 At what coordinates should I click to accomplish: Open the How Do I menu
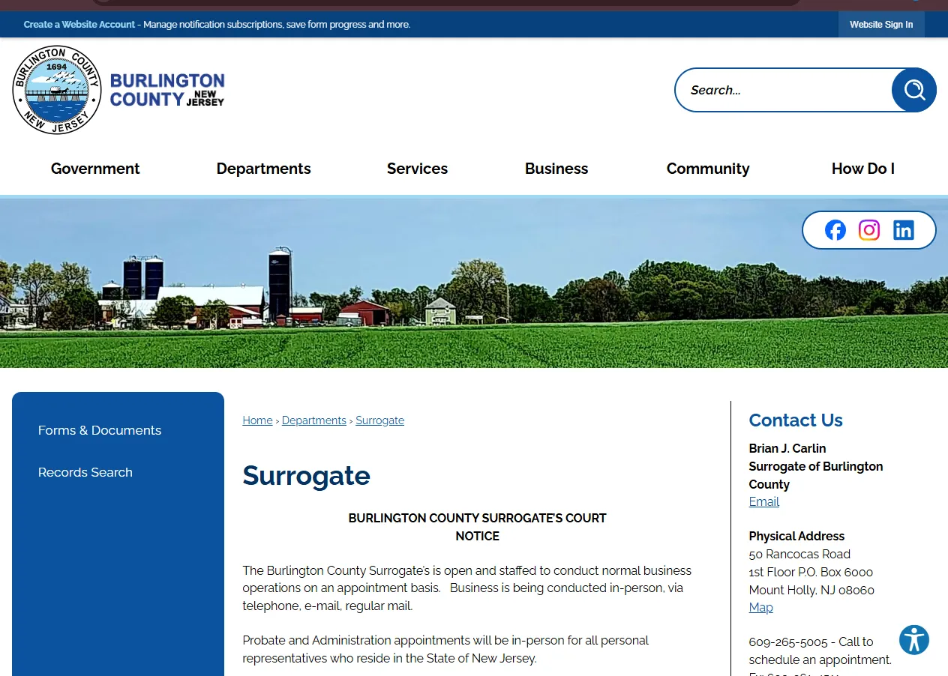click(863, 169)
